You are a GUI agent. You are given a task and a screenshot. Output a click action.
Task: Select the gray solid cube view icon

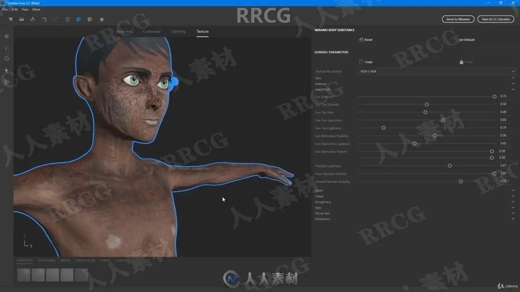point(90,19)
